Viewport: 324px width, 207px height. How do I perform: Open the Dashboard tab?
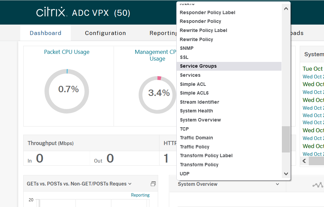click(x=46, y=33)
